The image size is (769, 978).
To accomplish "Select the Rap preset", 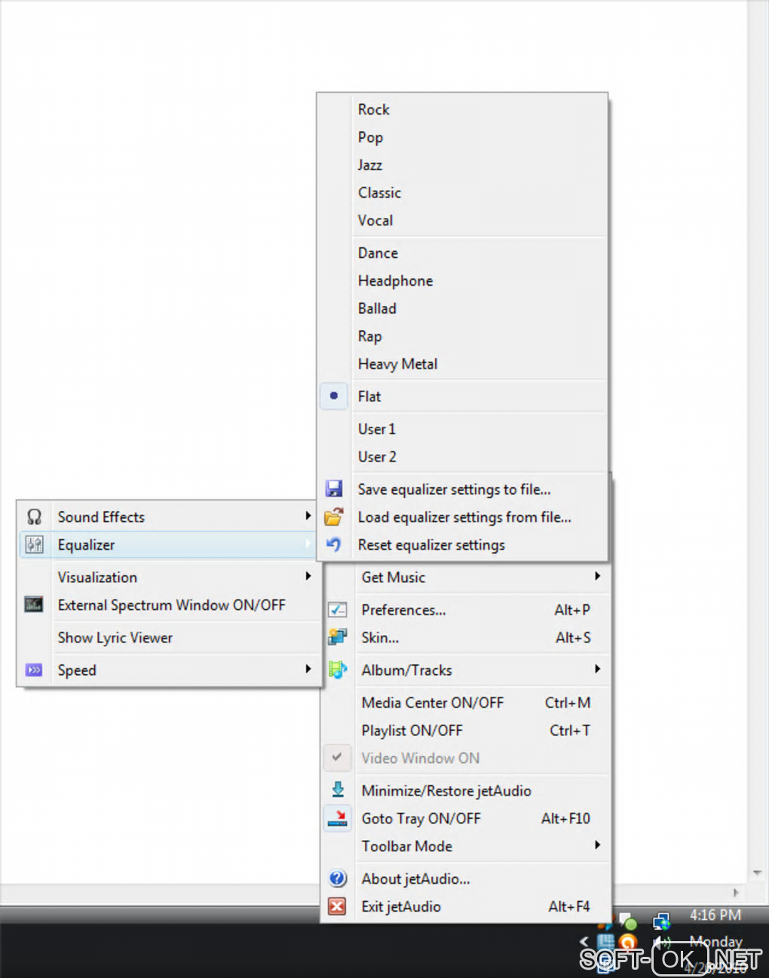I will tap(462, 336).
